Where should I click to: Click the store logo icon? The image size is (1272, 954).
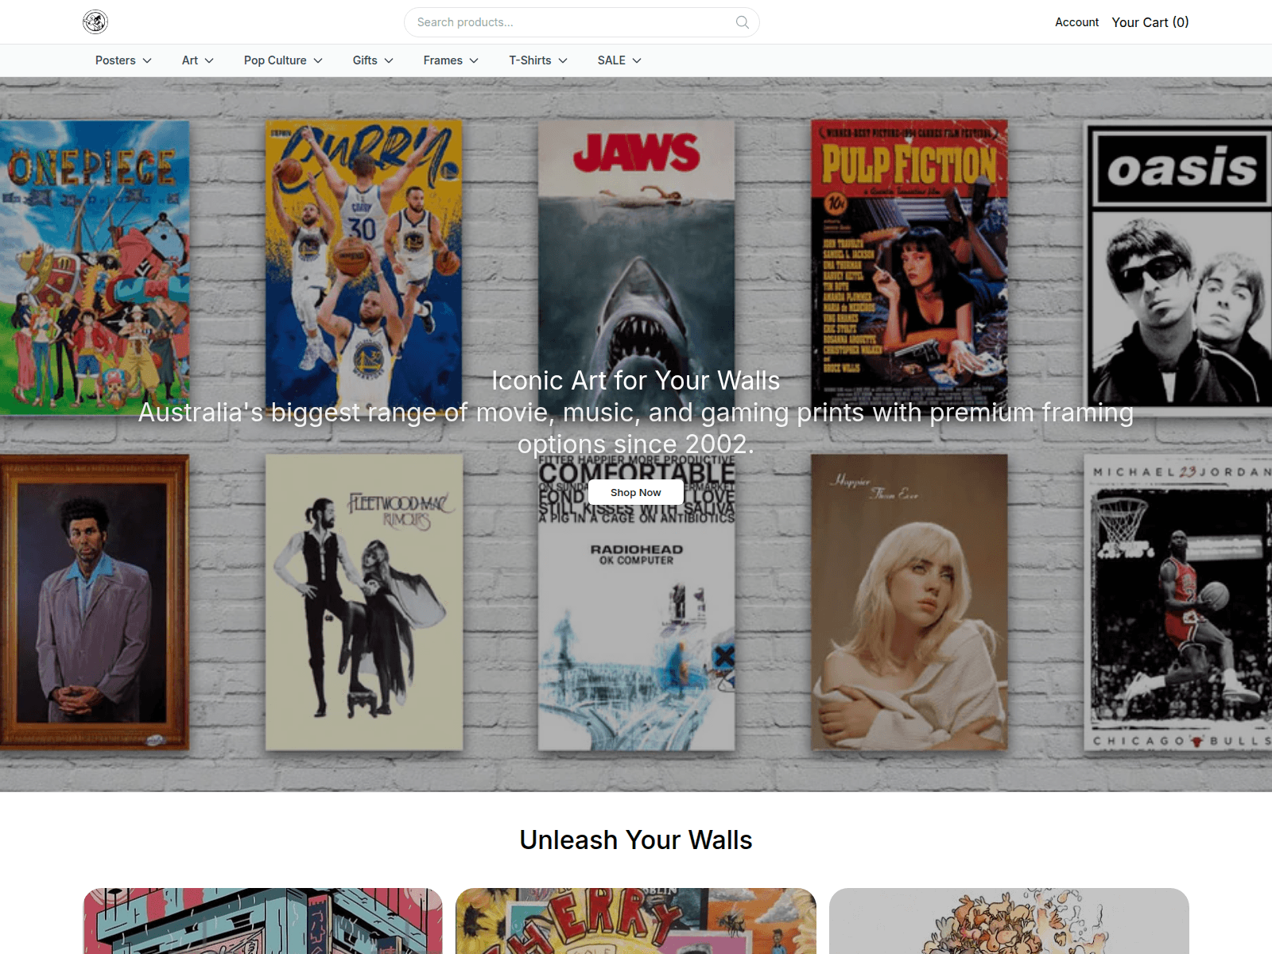click(x=95, y=21)
